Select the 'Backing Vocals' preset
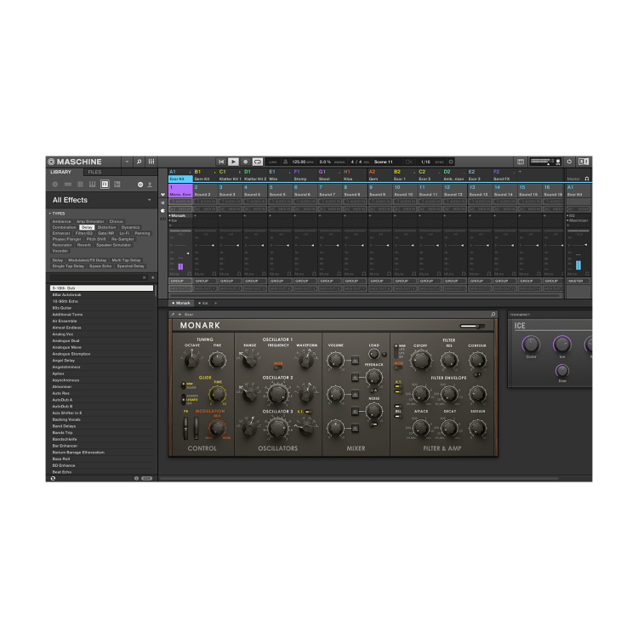 [102, 419]
